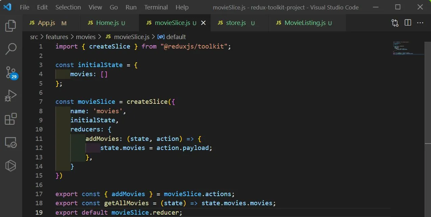This screenshot has height=217, width=431.
Task: Select the movieSlice.js tab
Action: tap(175, 23)
